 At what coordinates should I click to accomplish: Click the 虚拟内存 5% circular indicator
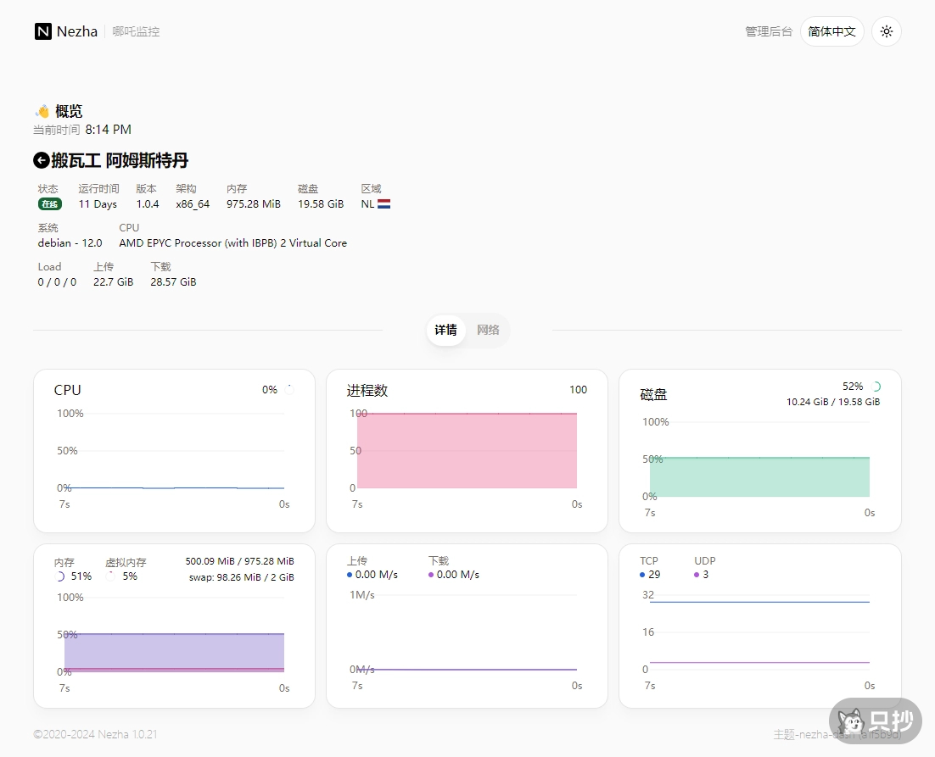[110, 576]
